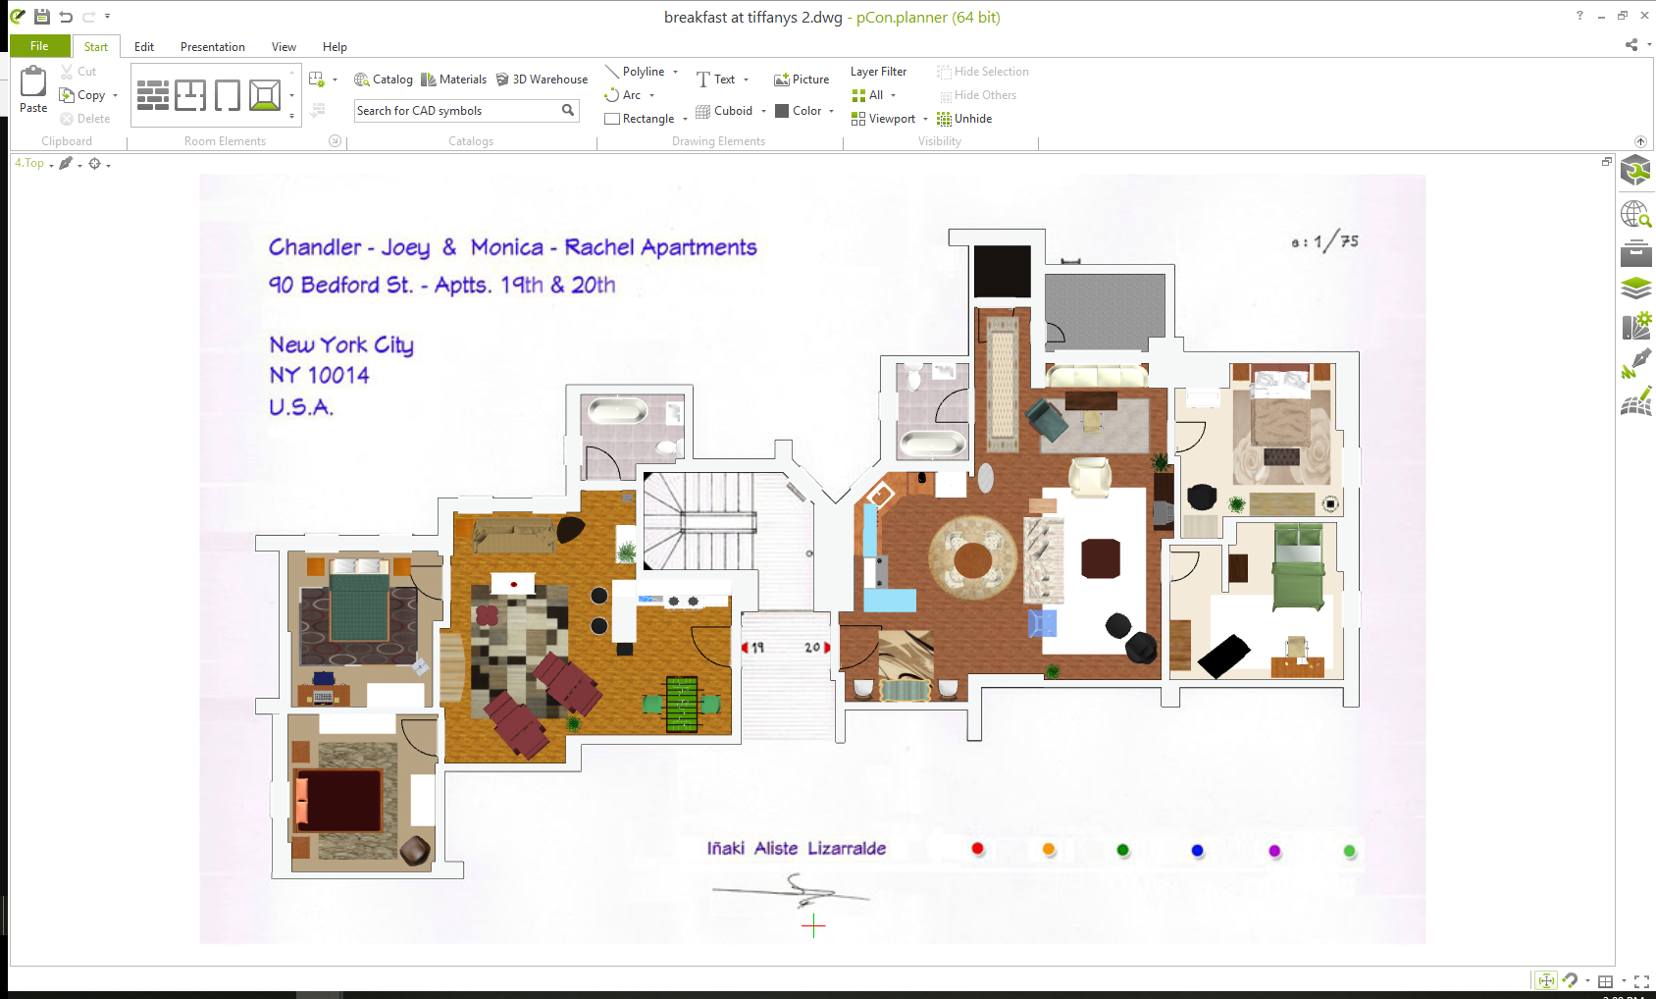Switch to the Start ribbon tab
This screenshot has height=999, width=1656.
pos(96,47)
